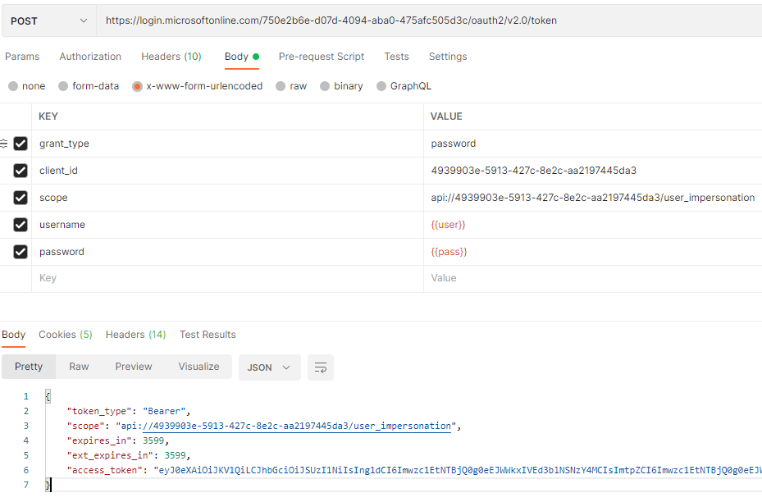Image resolution: width=762 pixels, height=502 pixels.
Task: Open the Pre-request Script tab
Action: 322,57
